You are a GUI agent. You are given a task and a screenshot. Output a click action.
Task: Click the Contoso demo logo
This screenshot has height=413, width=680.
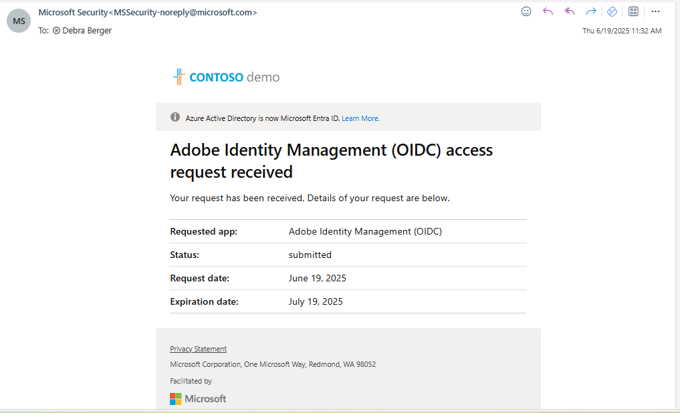click(227, 77)
